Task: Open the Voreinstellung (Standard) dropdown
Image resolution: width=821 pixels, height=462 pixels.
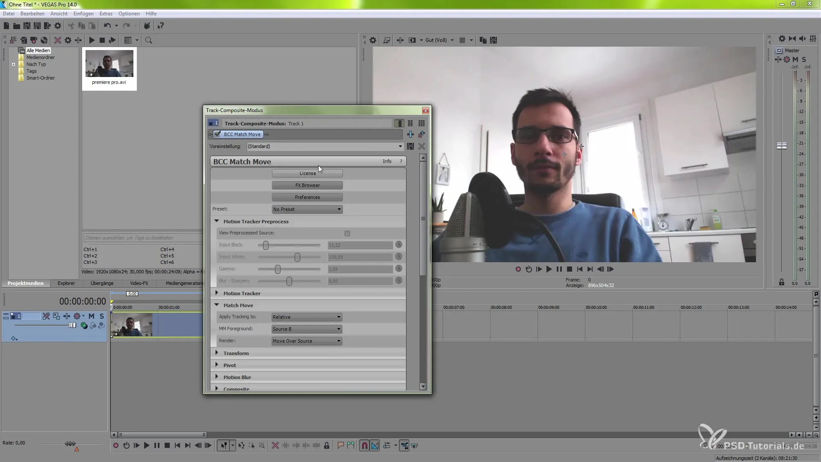Action: (325, 146)
